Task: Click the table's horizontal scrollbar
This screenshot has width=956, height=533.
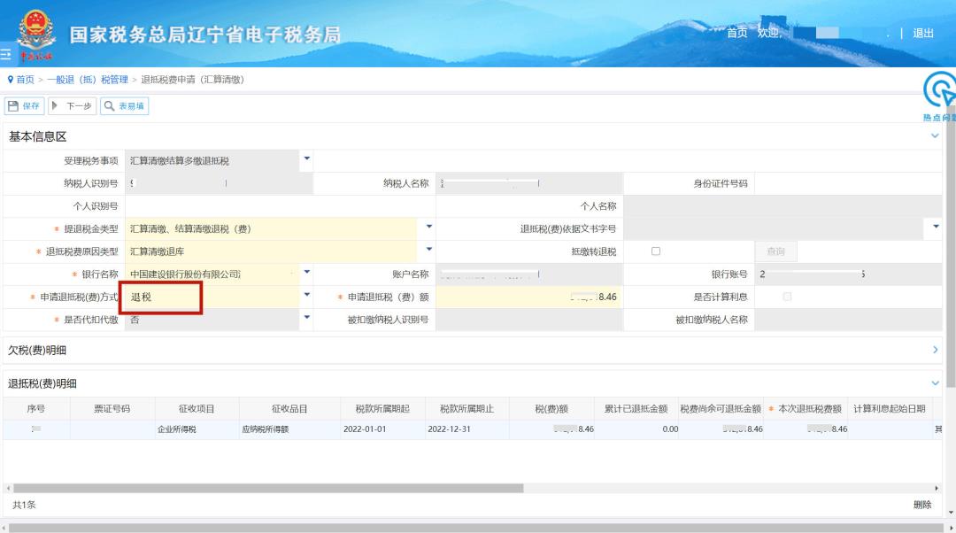Action: 266,488
